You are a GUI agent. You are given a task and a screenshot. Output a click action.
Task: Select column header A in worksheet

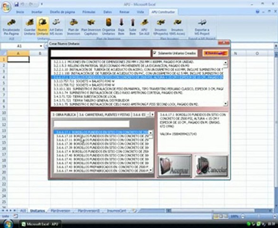pos(18,53)
